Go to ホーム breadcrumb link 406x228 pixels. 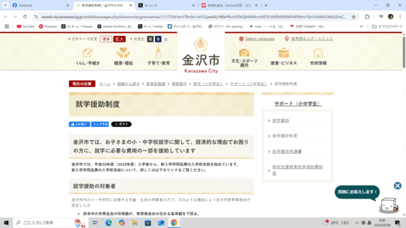105,84
